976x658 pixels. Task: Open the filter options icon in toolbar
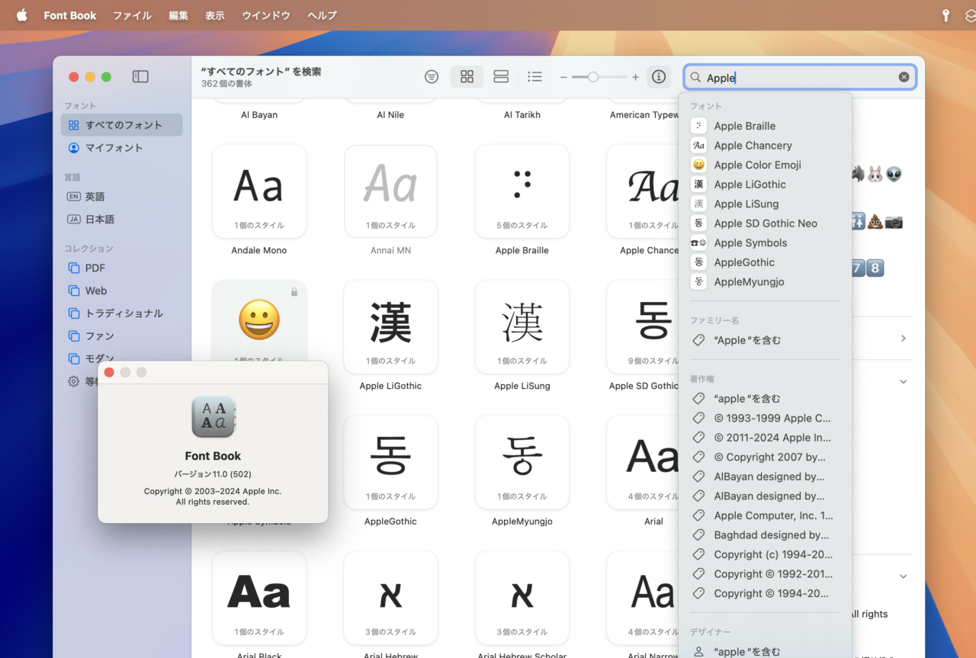point(432,76)
